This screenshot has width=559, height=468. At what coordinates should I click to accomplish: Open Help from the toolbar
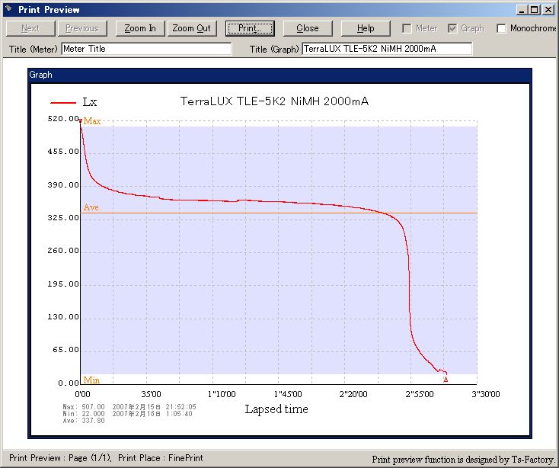pyautogui.click(x=366, y=28)
